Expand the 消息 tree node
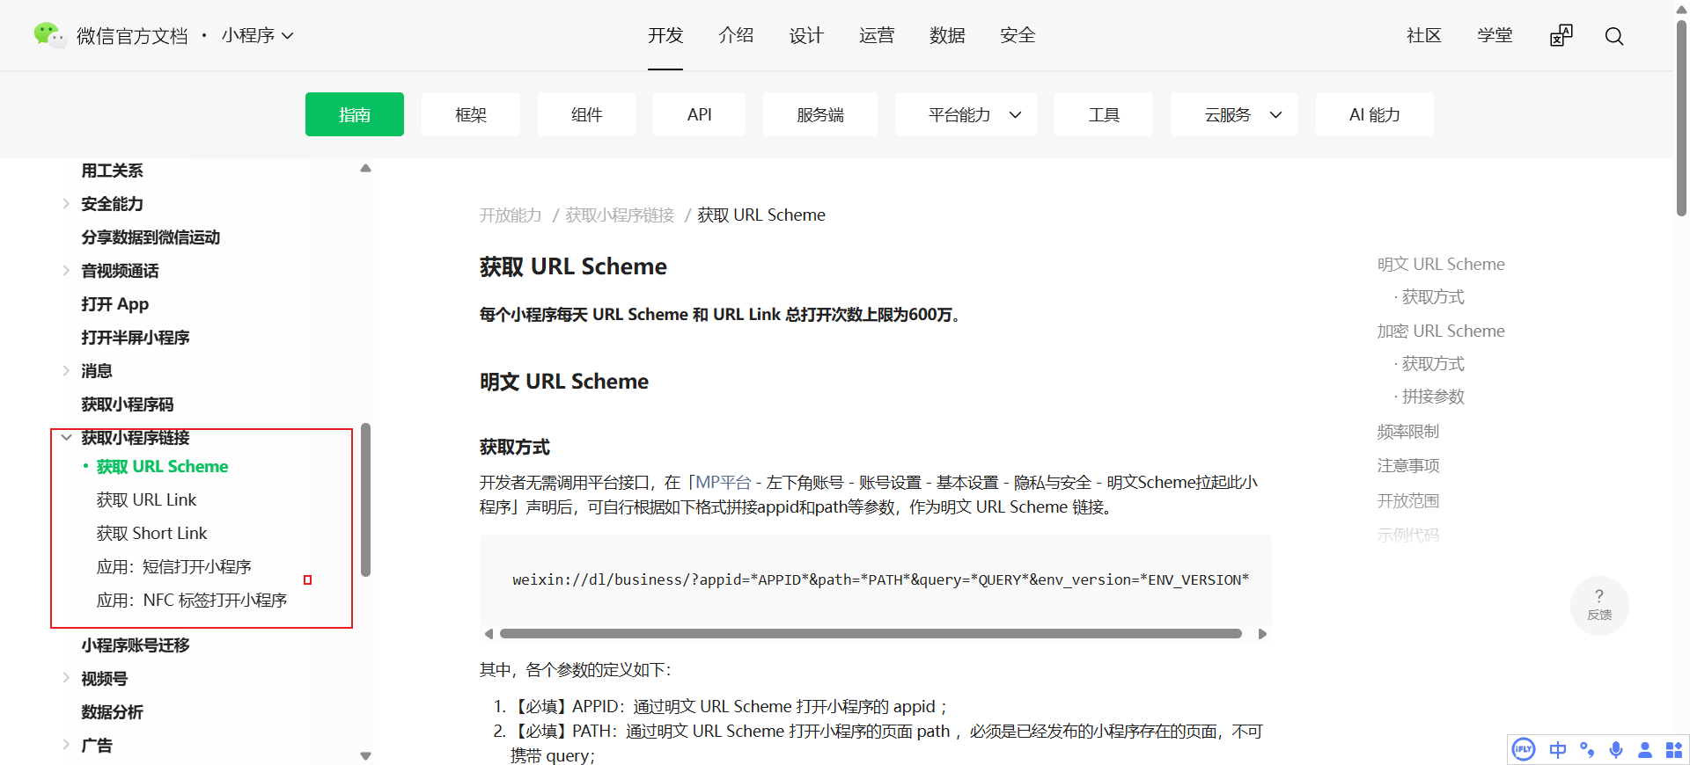The image size is (1690, 765). (x=66, y=371)
